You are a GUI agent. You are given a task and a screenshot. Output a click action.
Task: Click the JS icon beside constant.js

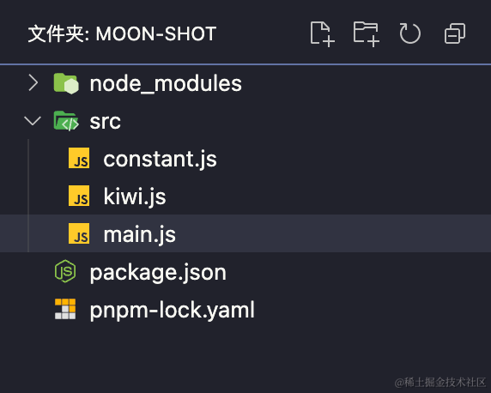pyautogui.click(x=79, y=158)
